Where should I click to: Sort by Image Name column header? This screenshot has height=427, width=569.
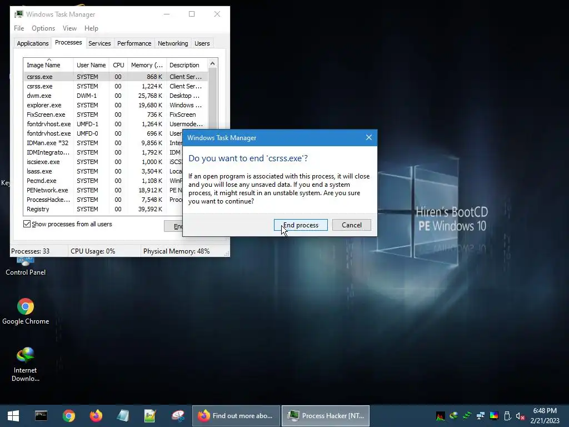coord(48,65)
